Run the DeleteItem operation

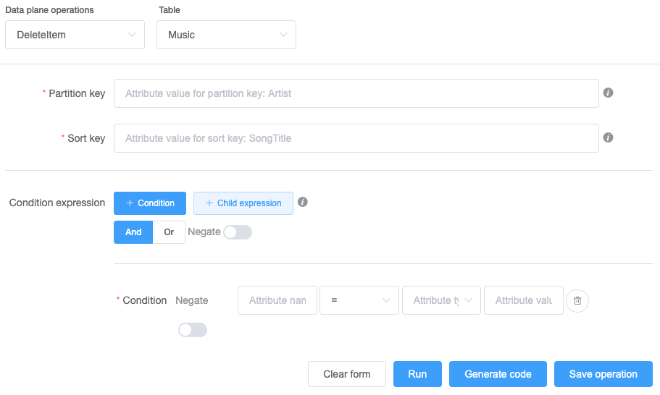(x=417, y=374)
